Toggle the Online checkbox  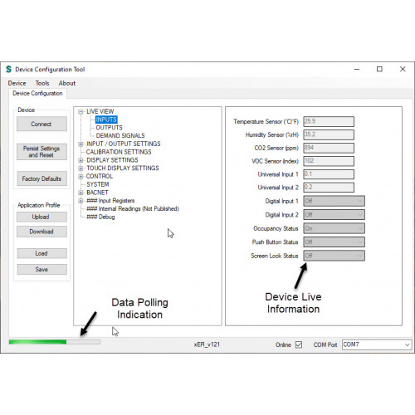299,344
